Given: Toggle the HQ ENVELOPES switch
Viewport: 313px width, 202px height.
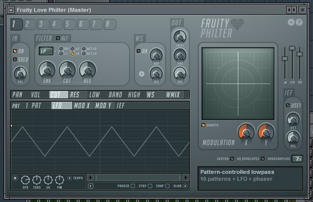Looking at the screenshot, I should point(263,159).
